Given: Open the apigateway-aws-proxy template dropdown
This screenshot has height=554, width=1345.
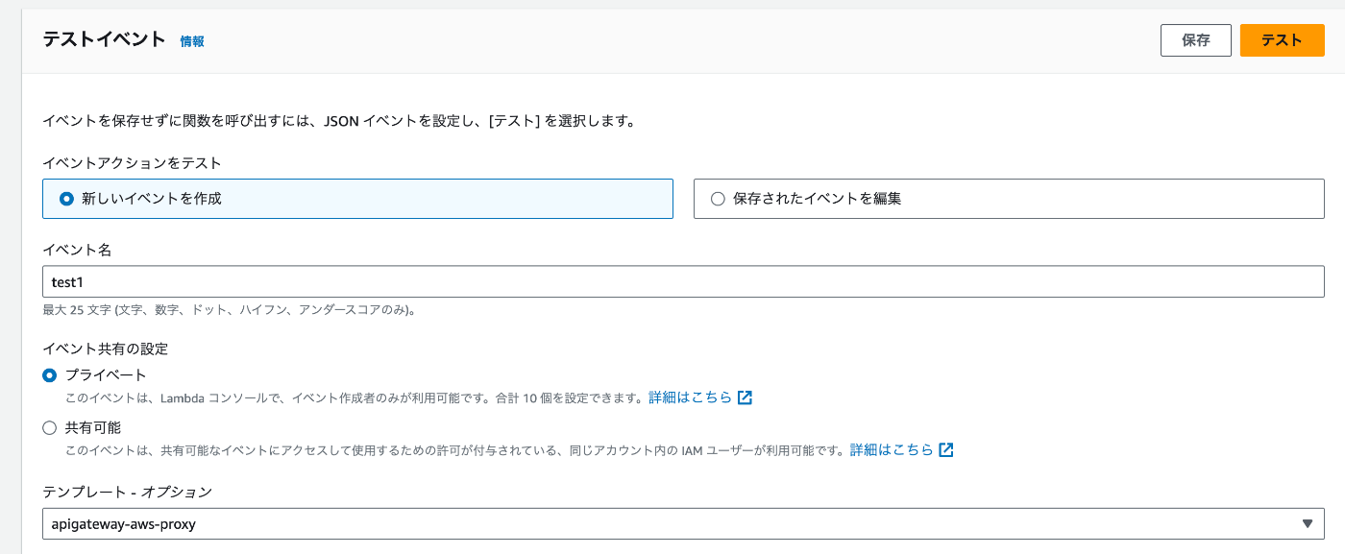Looking at the screenshot, I should pyautogui.click(x=683, y=523).
